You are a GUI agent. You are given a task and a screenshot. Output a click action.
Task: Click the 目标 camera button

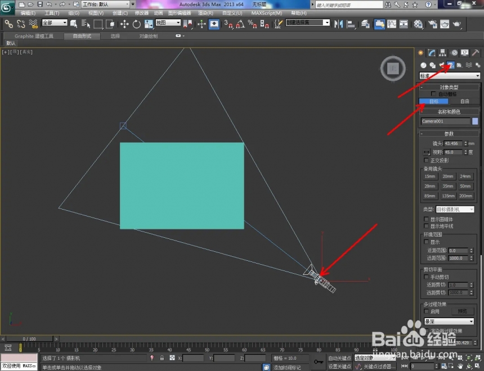(434, 101)
